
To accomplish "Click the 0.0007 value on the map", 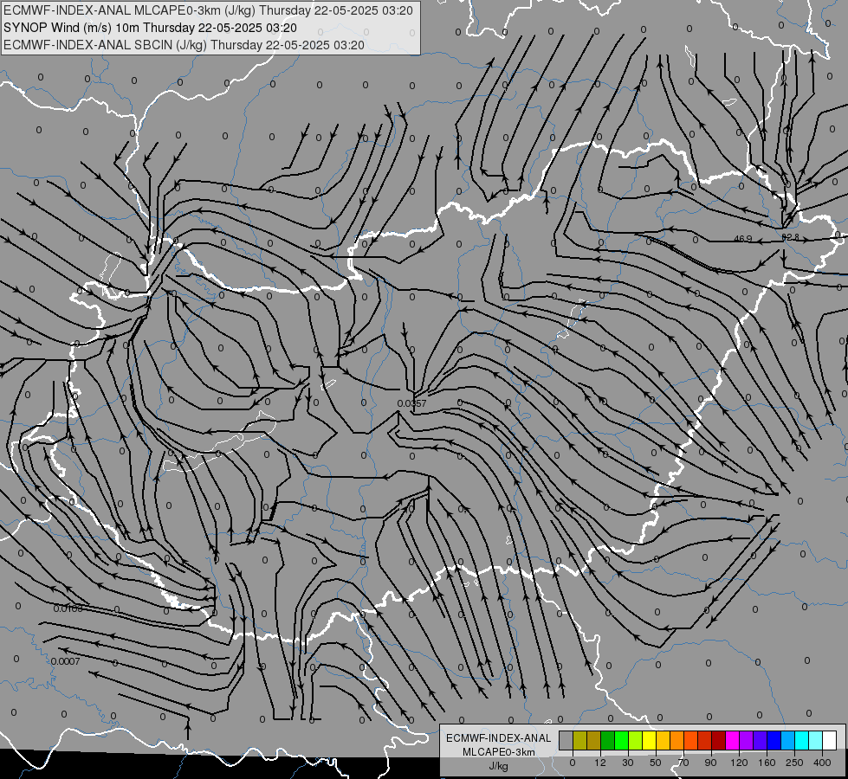I will coord(66,661).
